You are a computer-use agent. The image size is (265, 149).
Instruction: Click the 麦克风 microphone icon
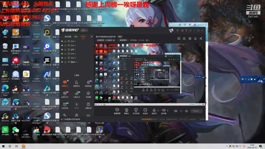154,111
